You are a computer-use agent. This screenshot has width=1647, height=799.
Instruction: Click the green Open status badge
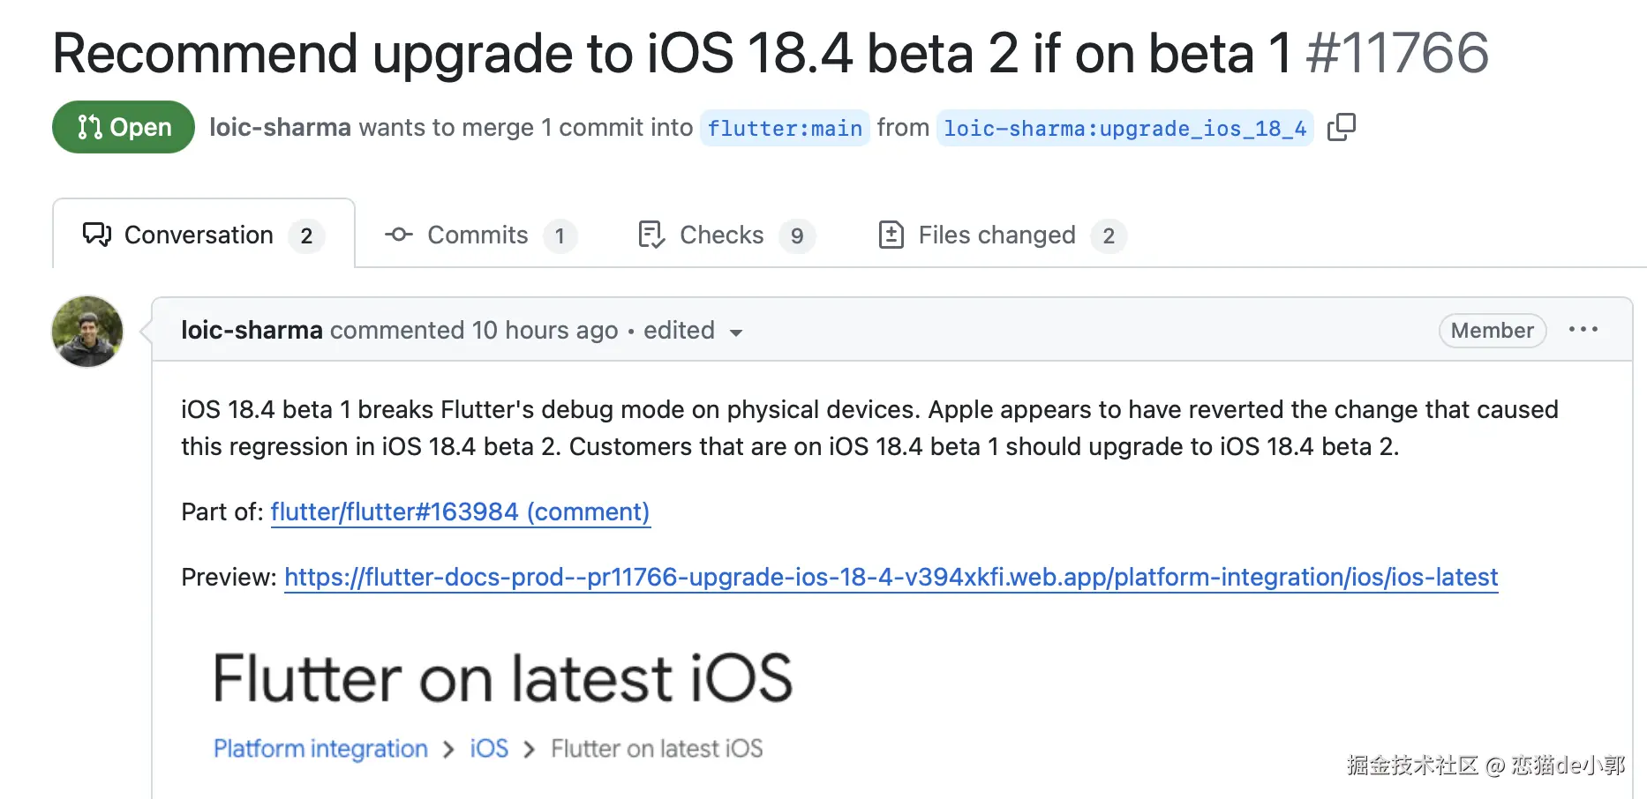coord(124,127)
